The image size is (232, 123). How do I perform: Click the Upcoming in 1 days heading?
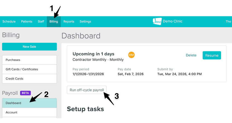pyautogui.click(x=93, y=54)
